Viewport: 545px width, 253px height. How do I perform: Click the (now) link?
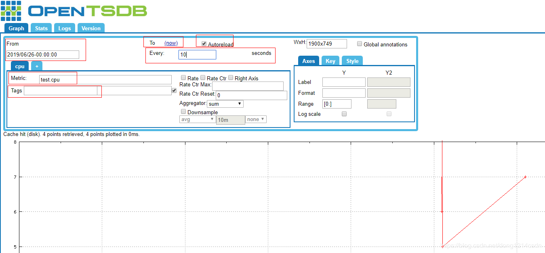[x=171, y=43]
